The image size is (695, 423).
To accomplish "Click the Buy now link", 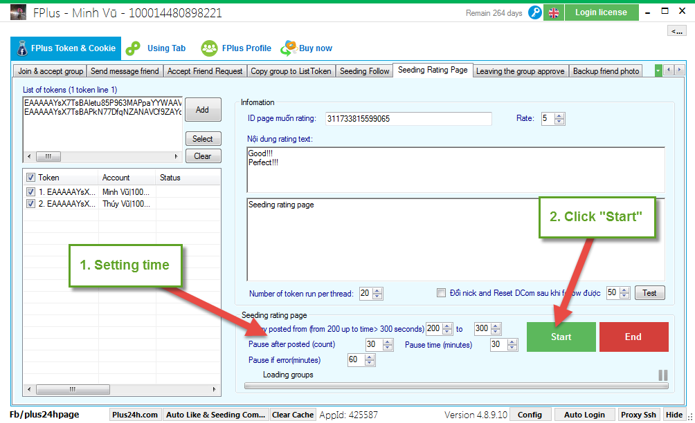I will (306, 48).
